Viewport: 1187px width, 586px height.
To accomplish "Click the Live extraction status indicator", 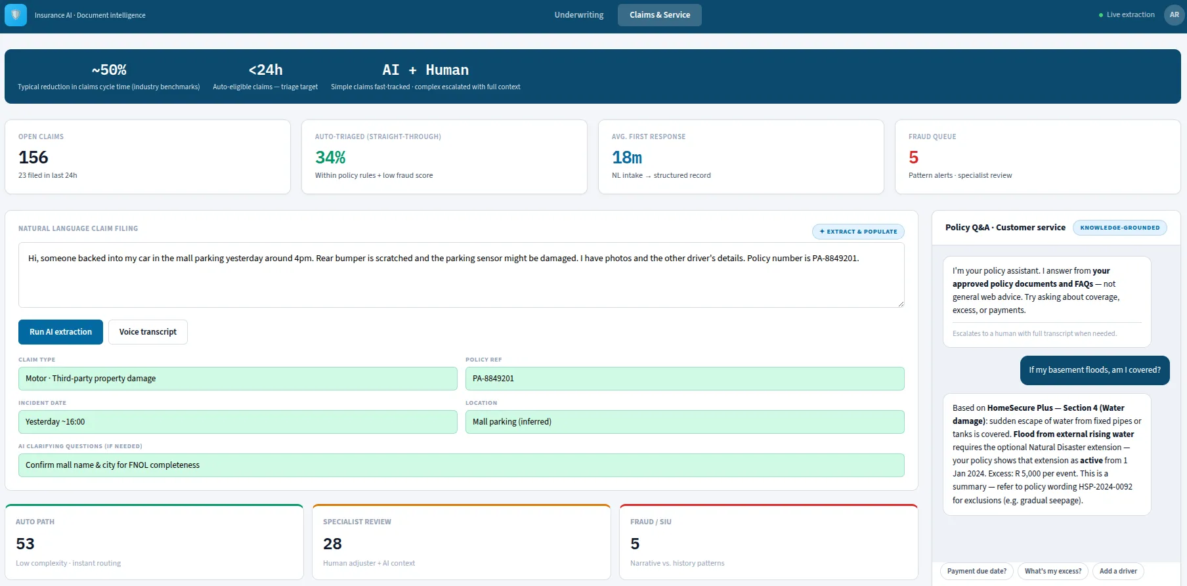I will [1127, 15].
